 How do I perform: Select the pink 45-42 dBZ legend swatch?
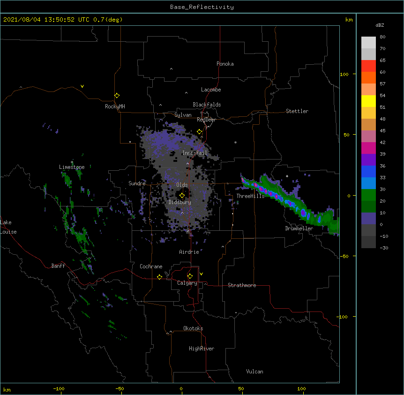368,137
